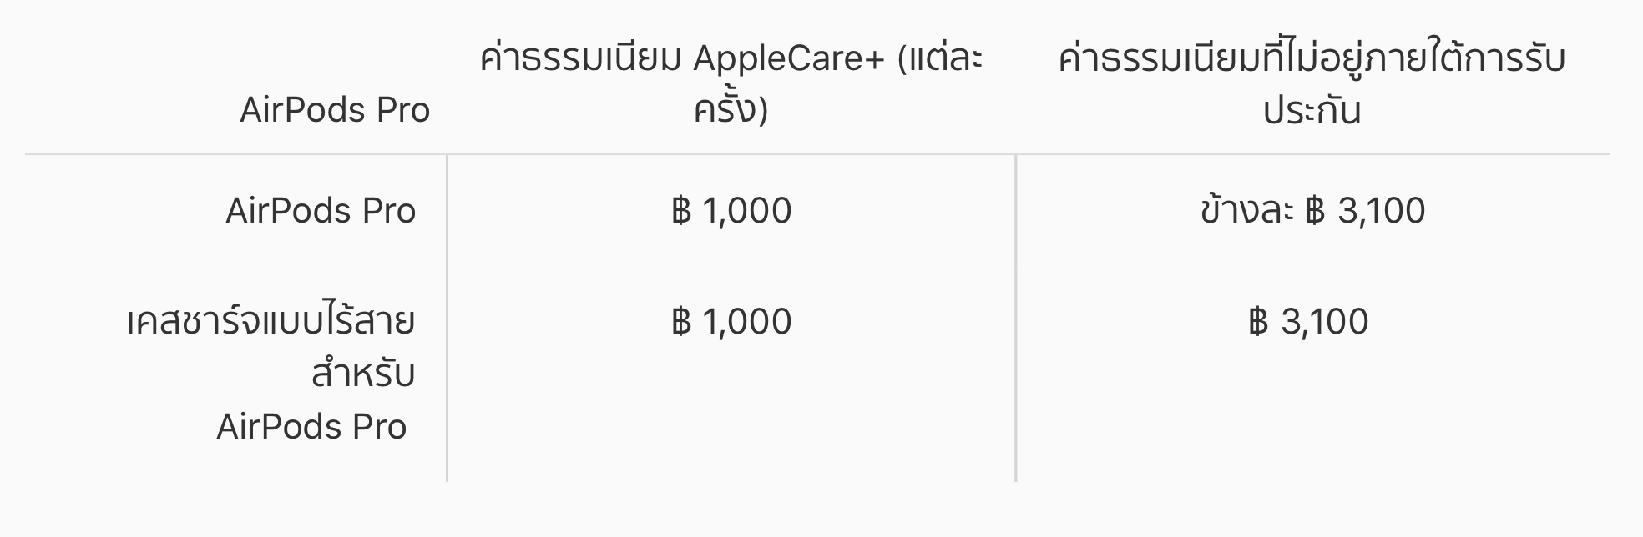Click "ประกัน" on the header's second line
The height and width of the screenshot is (537, 1643).
[1312, 111]
